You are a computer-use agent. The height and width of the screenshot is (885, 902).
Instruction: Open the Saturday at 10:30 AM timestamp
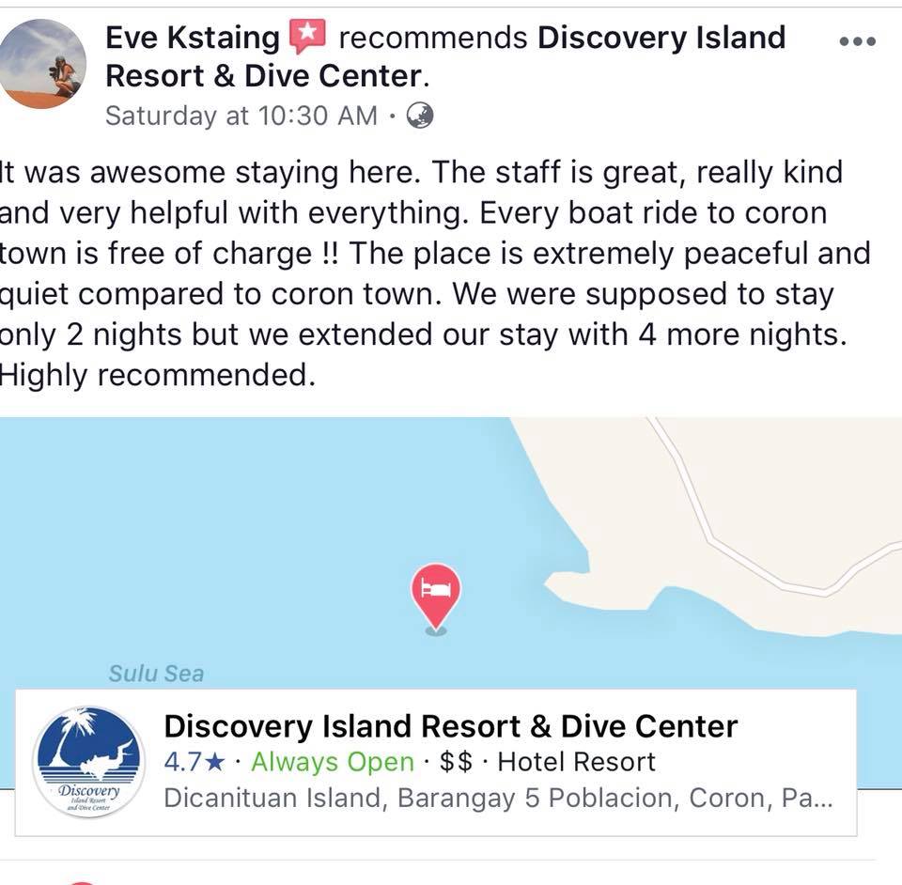pyautogui.click(x=241, y=116)
